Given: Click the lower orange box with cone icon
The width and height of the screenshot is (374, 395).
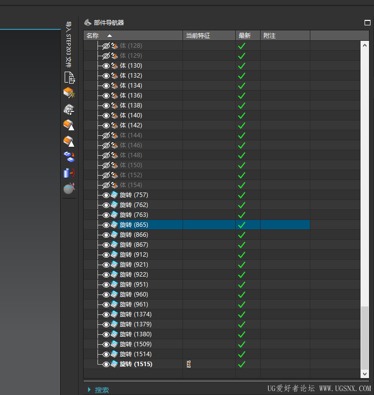Looking at the screenshot, I should point(69,141).
